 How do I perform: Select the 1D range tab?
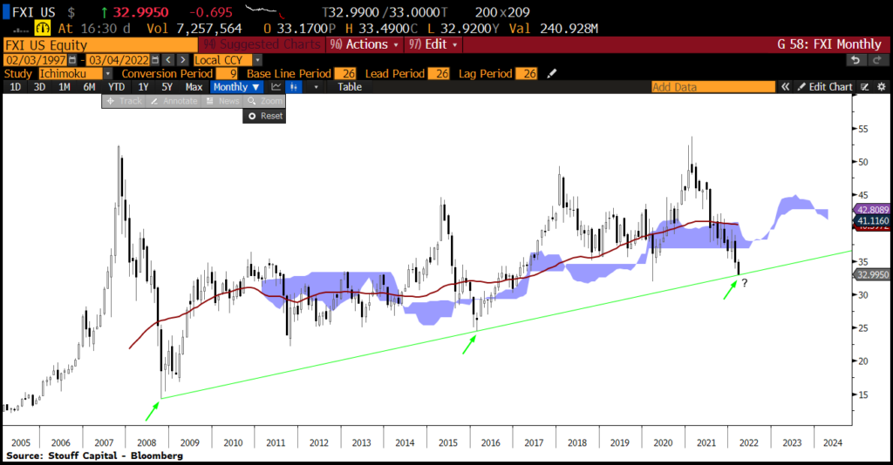pyautogui.click(x=16, y=87)
